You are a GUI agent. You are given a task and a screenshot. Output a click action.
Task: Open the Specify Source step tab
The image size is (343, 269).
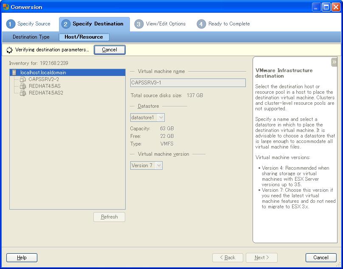[29, 24]
